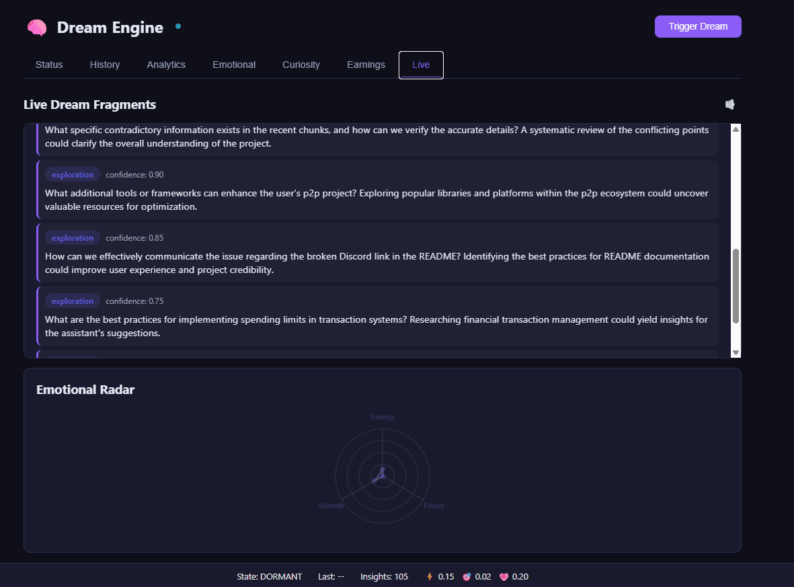The height and width of the screenshot is (587, 794).
Task: Select the Emotional tab
Action: point(234,65)
